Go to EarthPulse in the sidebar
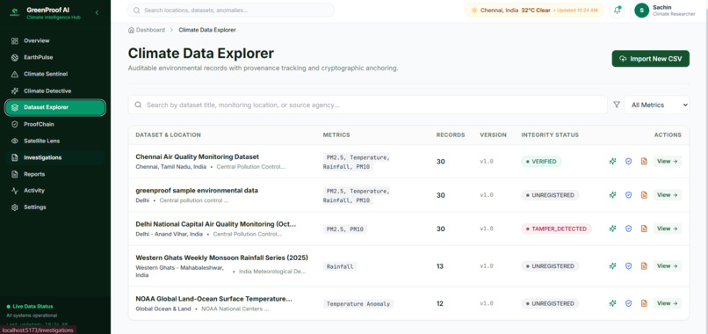Image resolution: width=708 pixels, height=334 pixels. point(55,57)
